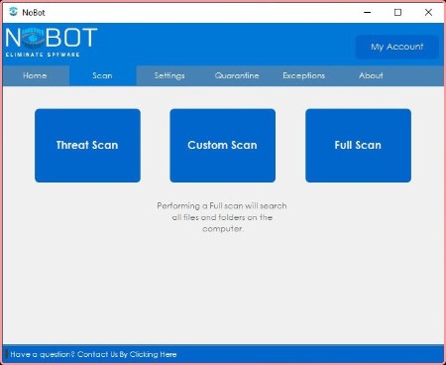Choose the Custom Scan option
The height and width of the screenshot is (365, 446).
click(223, 146)
